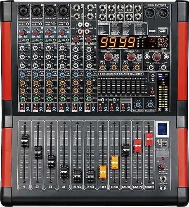Click the channel 1 red gain knob
Viewport: 189px width, 207px height.
click(x=22, y=33)
